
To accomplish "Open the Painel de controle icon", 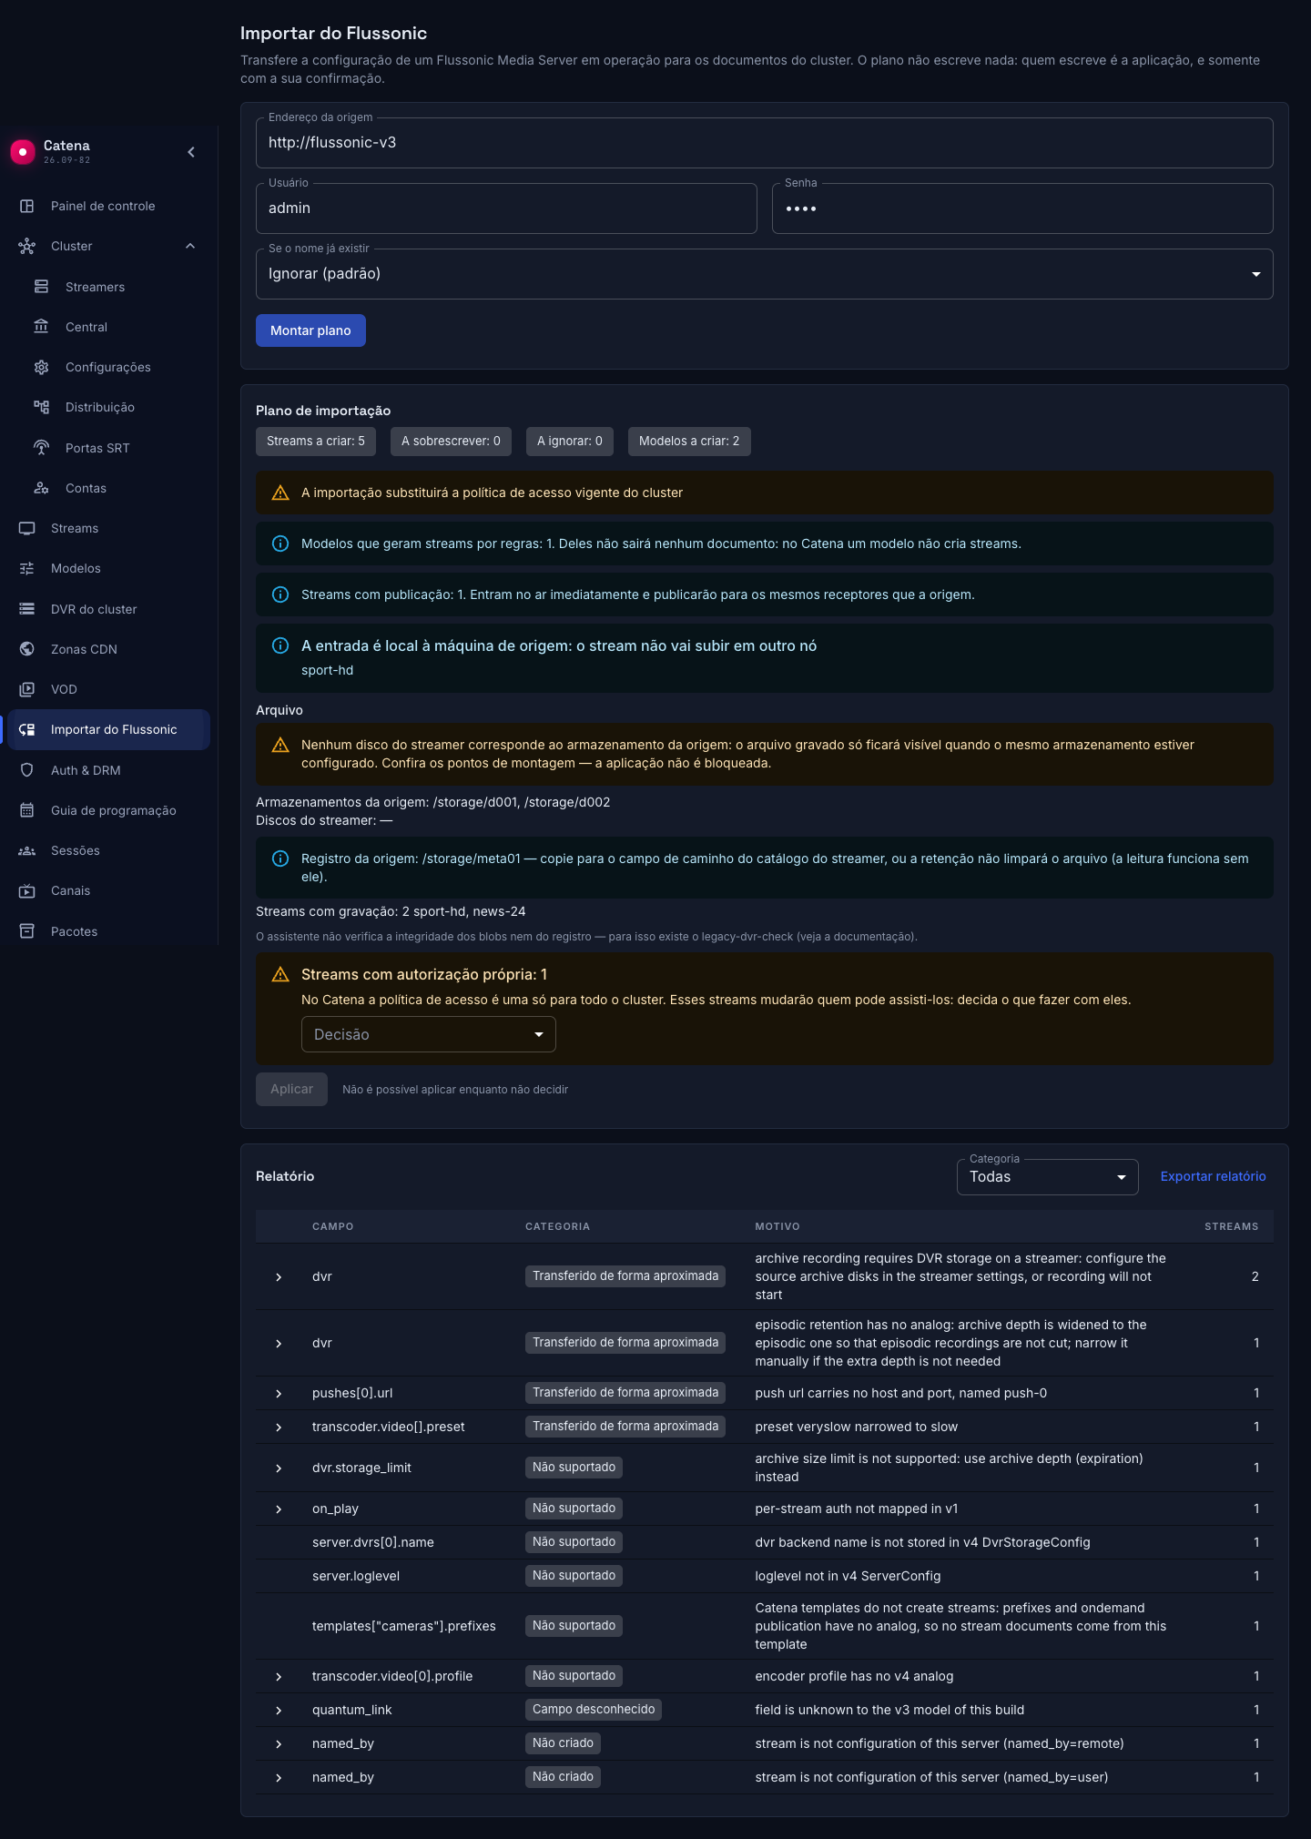I will (x=27, y=207).
